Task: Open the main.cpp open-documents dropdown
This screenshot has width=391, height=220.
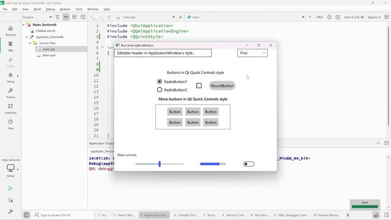Action: pyautogui.click(x=174, y=17)
